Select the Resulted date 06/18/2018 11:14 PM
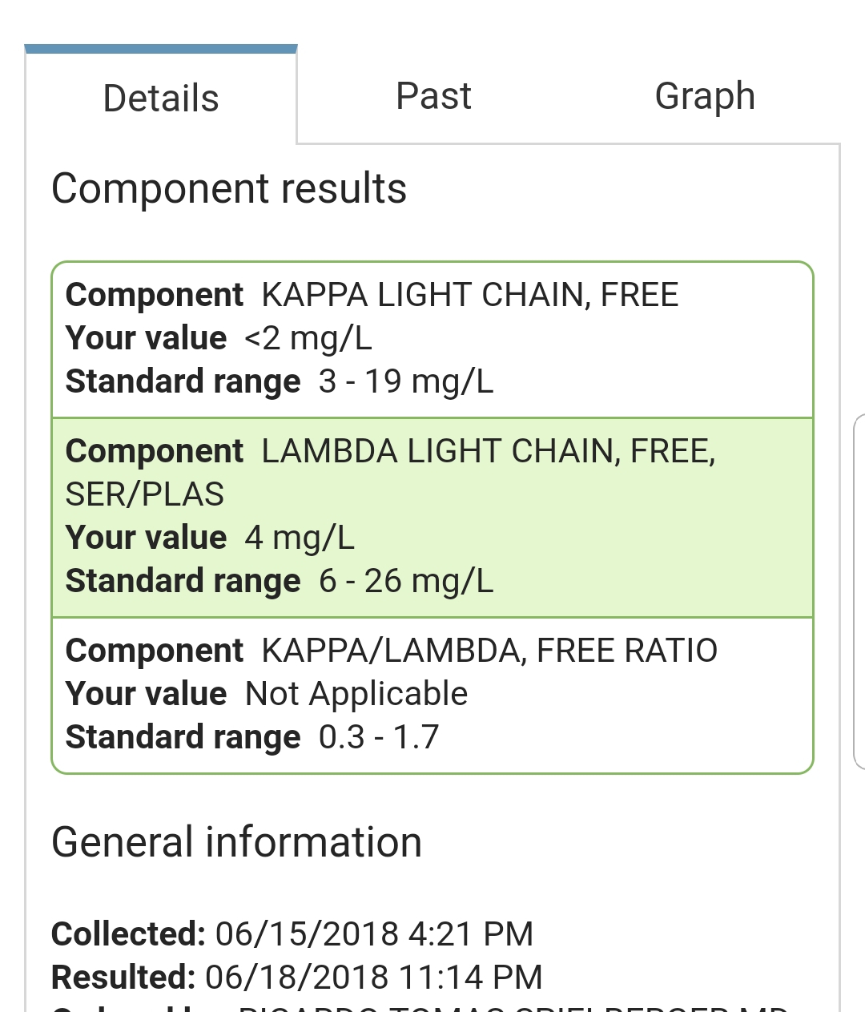865x1012 pixels. pos(374,978)
